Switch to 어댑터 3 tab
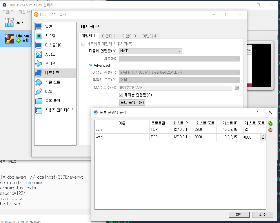The image size is (280, 223). pyautogui.click(x=129, y=36)
